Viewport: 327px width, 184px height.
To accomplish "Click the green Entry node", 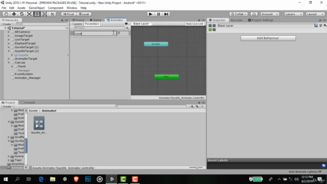I will pyautogui.click(x=167, y=77).
